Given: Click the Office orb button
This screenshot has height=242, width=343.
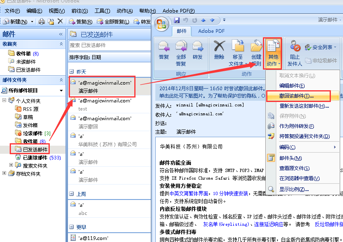Looking at the screenshot, I should coord(162,23).
